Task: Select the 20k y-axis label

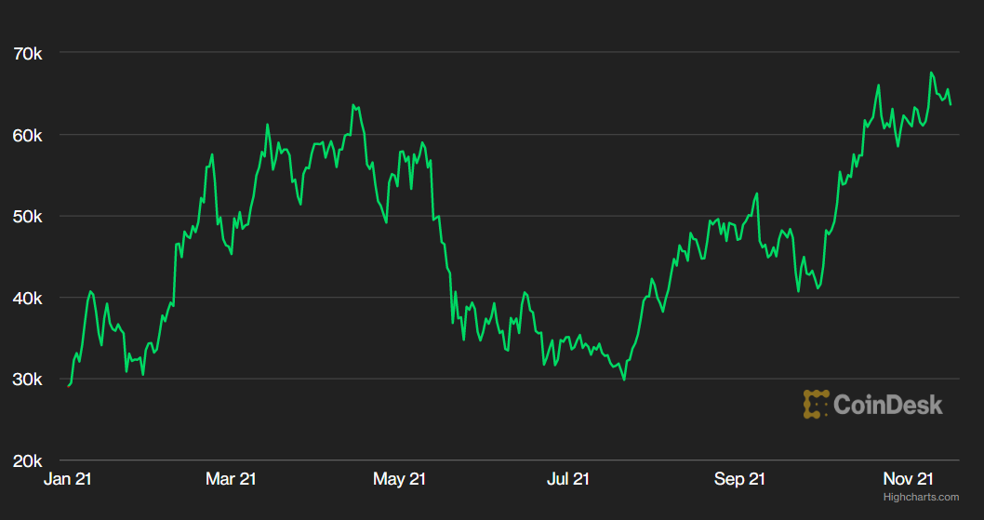Action: [28, 461]
